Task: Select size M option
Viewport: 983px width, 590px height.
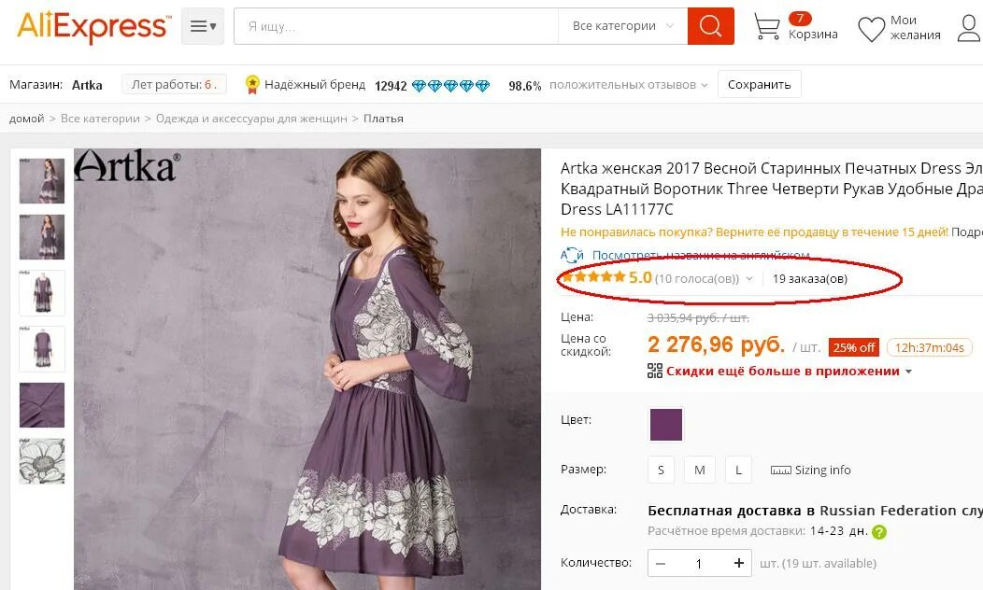Action: pos(700,470)
